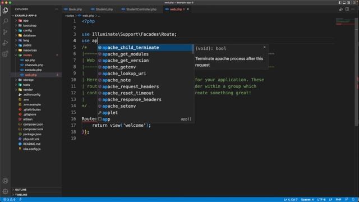Image resolution: width=359 pixels, height=202 pixels.
Task: Expand the public folder
Action: 27,45
